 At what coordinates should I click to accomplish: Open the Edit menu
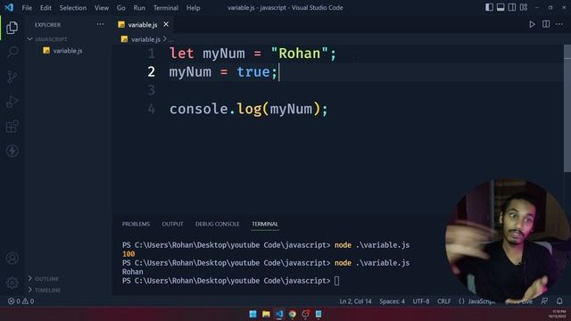point(46,8)
